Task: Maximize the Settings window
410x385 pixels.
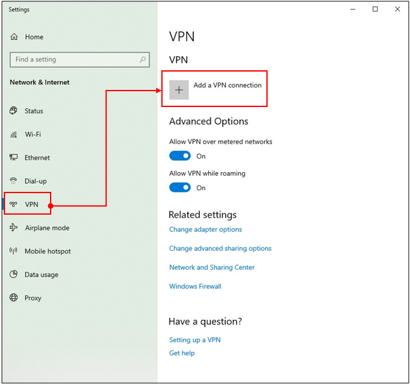Action: [x=375, y=9]
